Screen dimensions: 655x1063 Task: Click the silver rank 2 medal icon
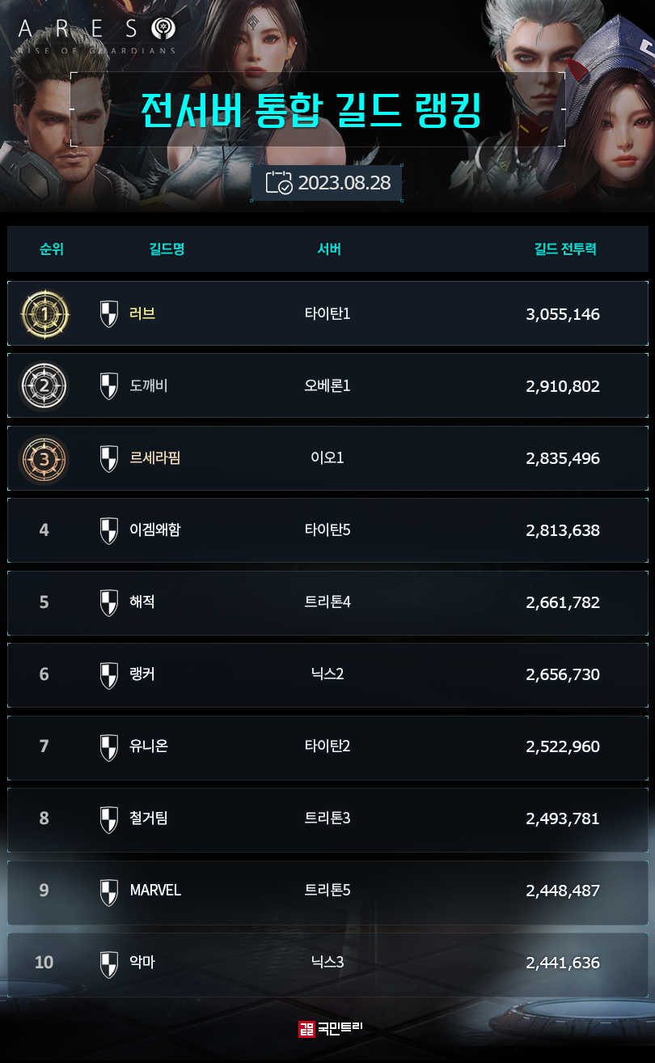tap(44, 386)
